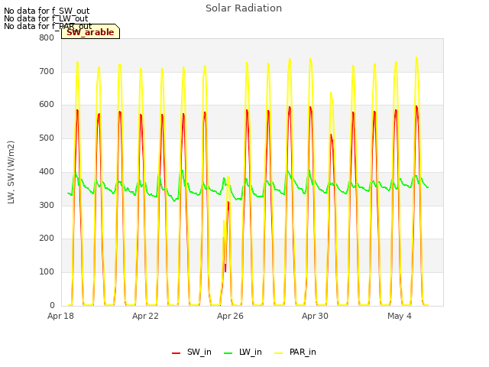Click the 600 y-axis tick label
The image size is (489, 367).
pos(47,105)
